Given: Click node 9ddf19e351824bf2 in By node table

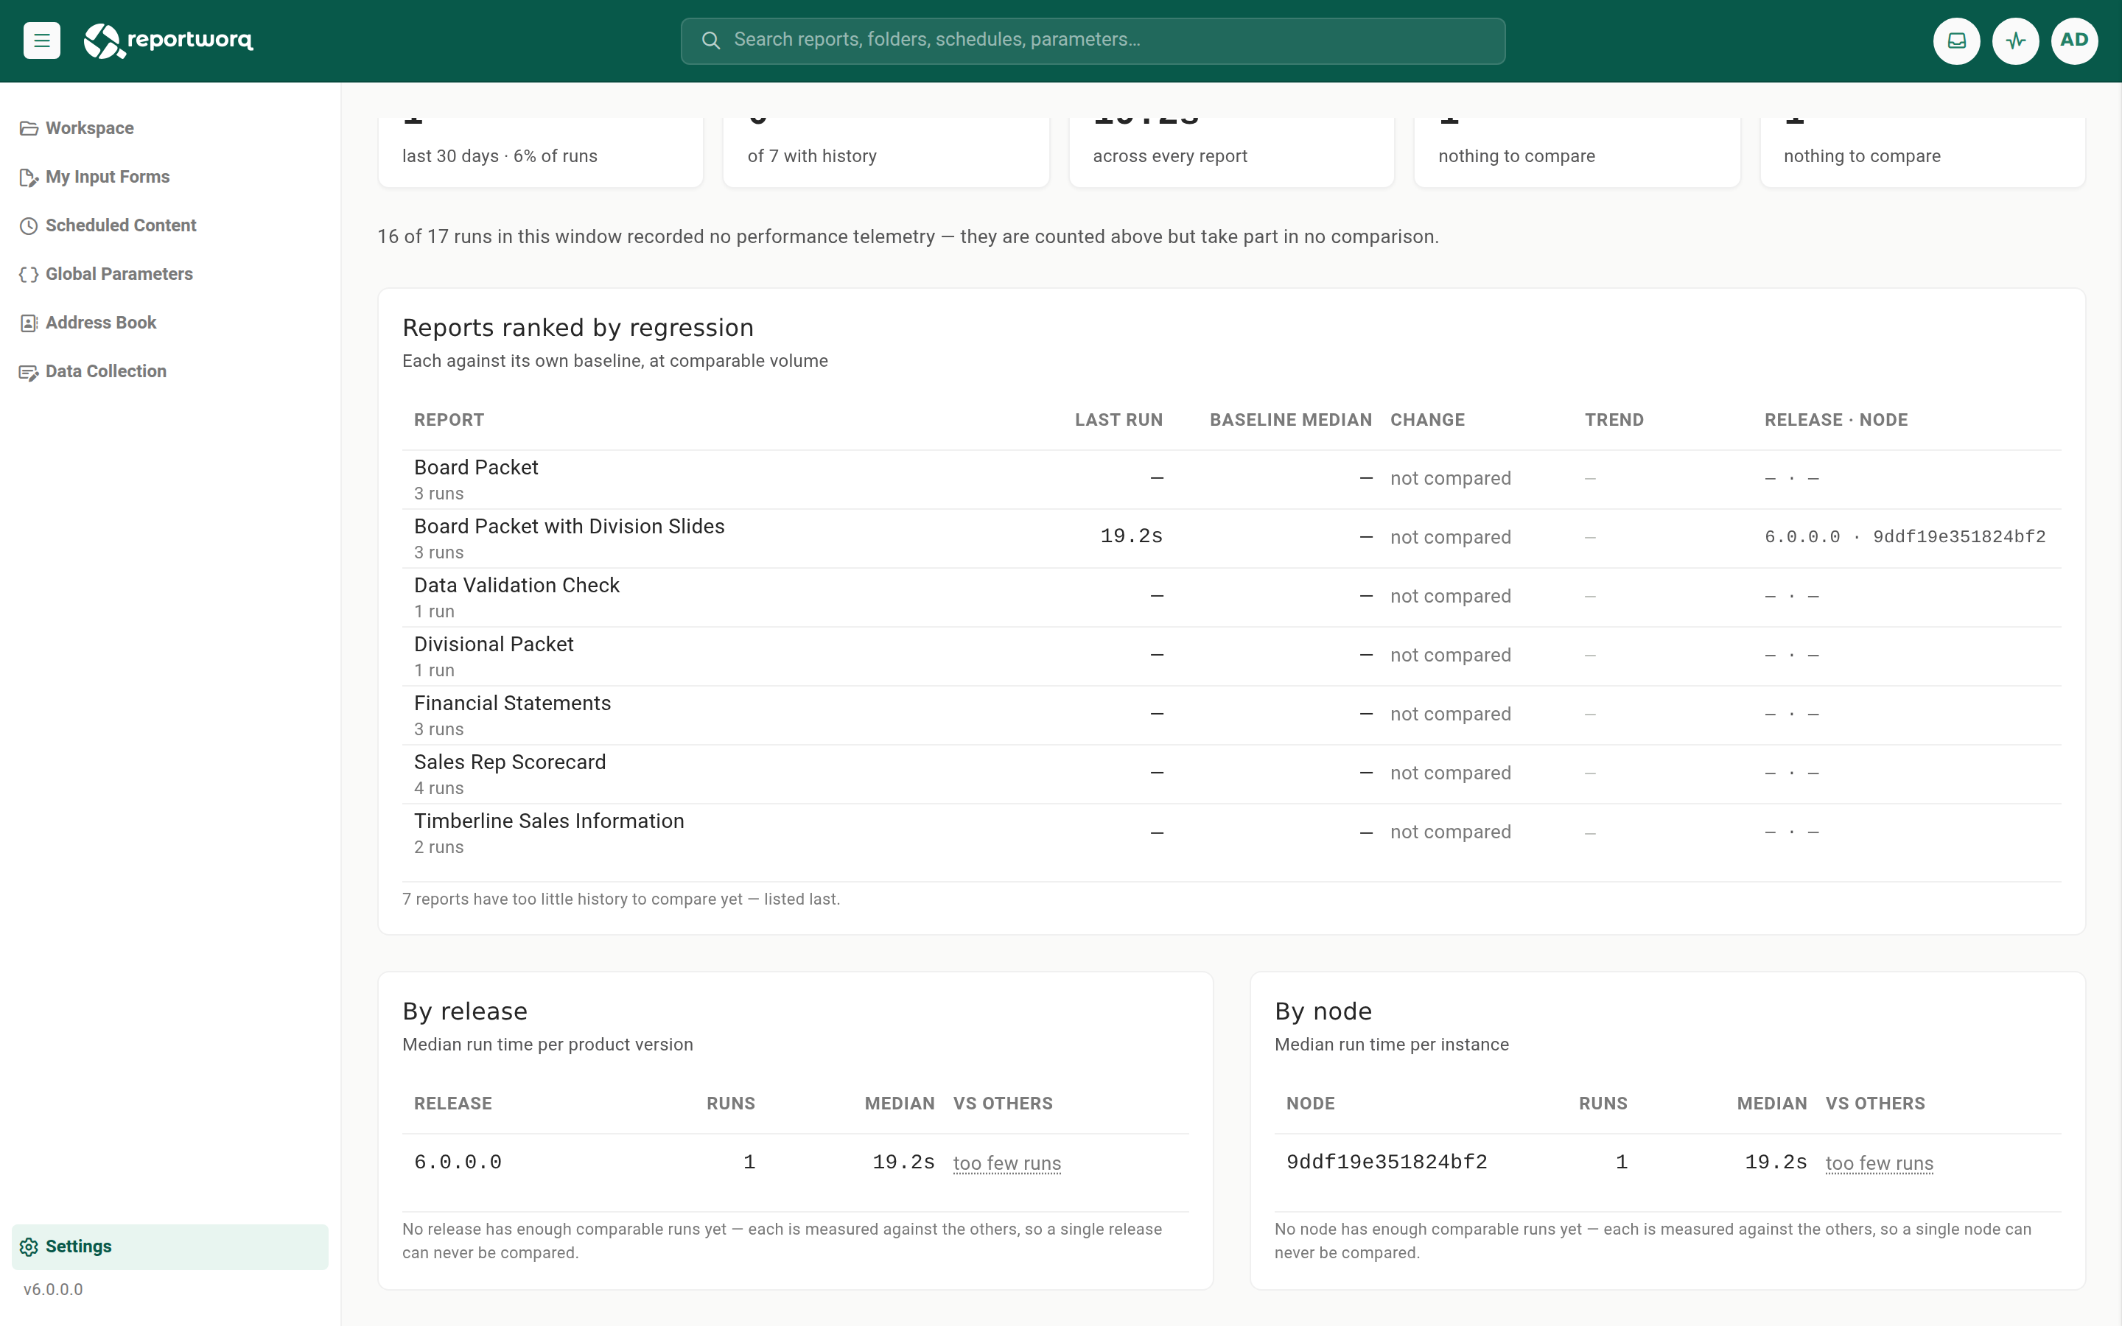Looking at the screenshot, I should 1387,1163.
